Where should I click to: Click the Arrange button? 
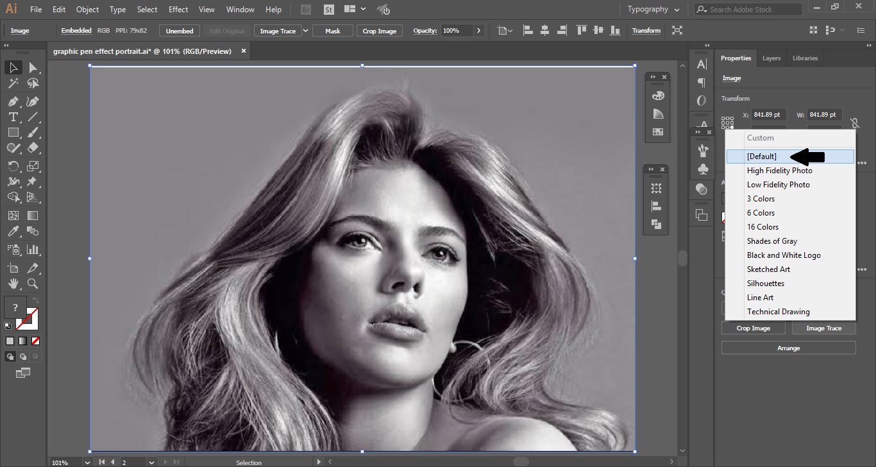[788, 348]
